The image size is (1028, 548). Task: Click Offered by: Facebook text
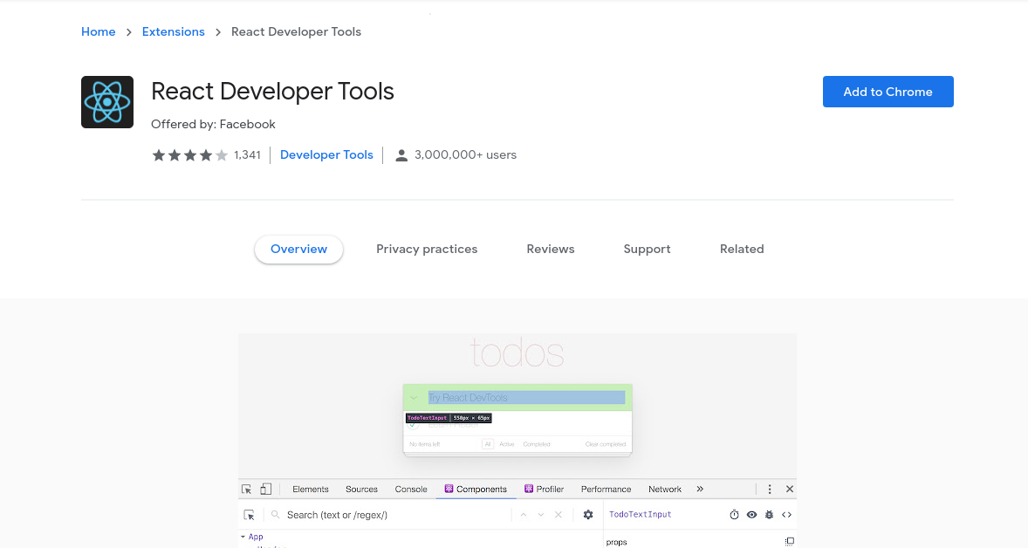[213, 125]
